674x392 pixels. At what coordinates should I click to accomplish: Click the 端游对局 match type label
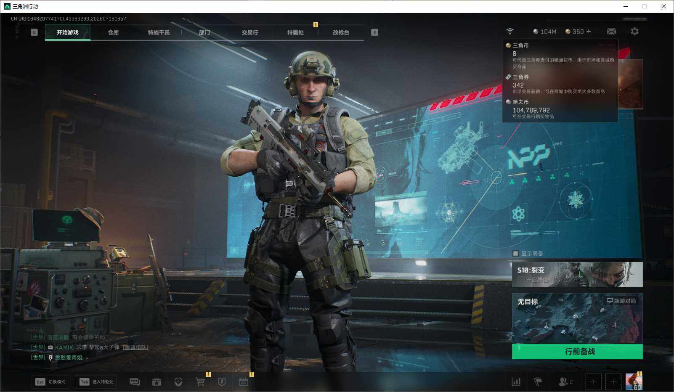pos(621,301)
